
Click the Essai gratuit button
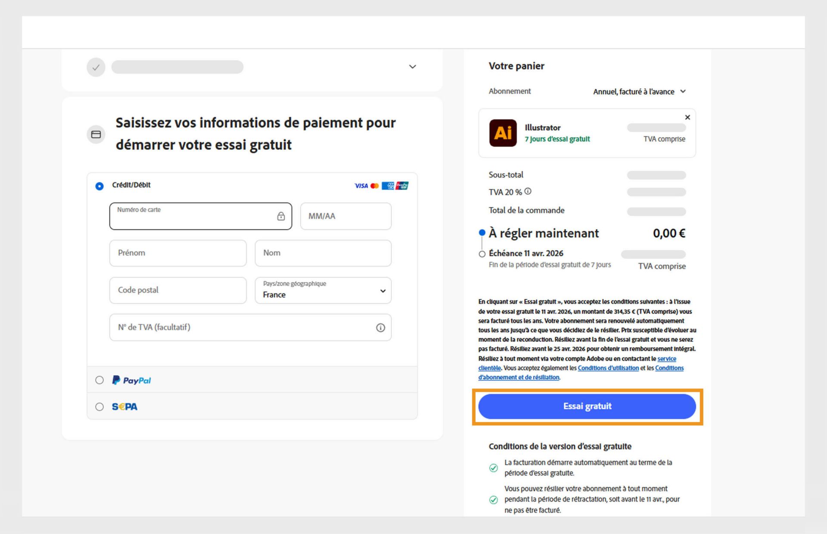[587, 406]
